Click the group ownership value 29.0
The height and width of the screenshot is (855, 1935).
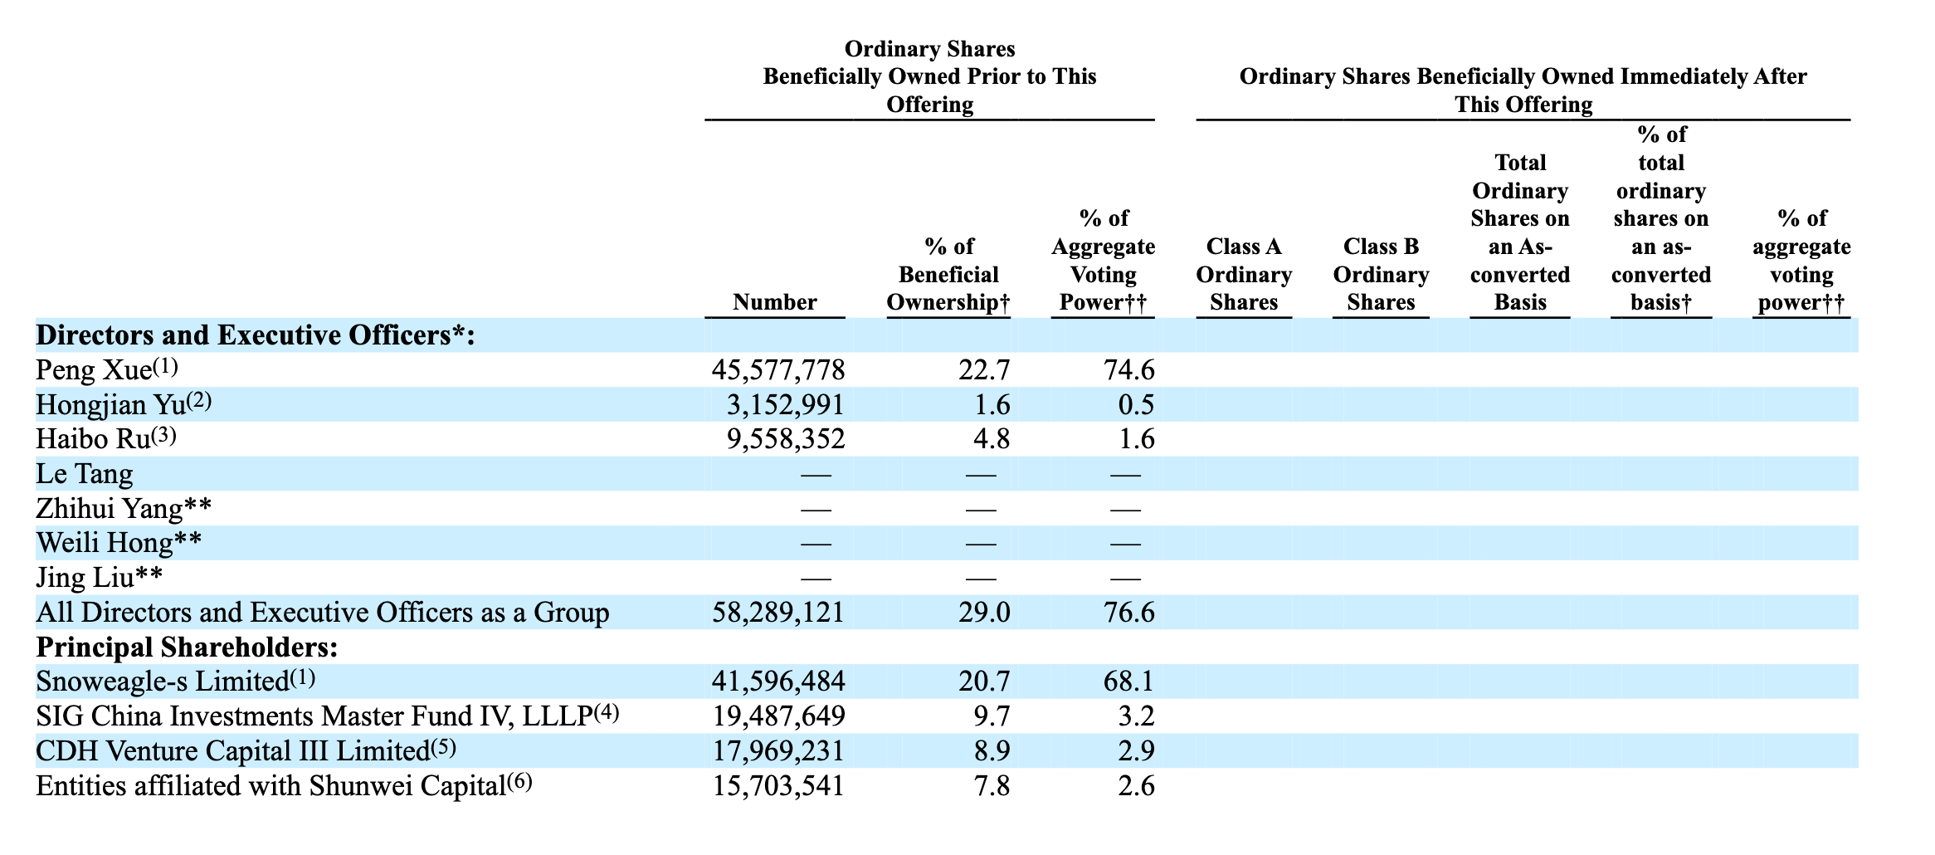point(984,613)
